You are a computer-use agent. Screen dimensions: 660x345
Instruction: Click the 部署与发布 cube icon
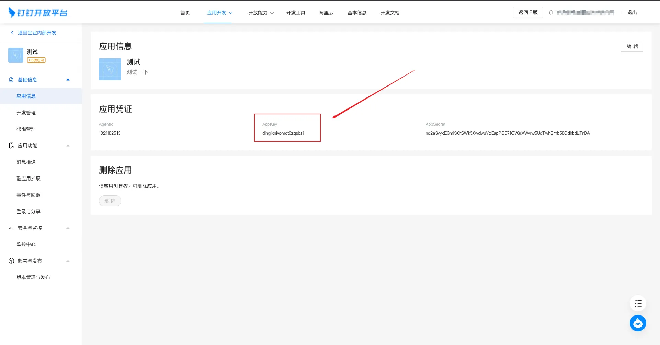pyautogui.click(x=11, y=261)
